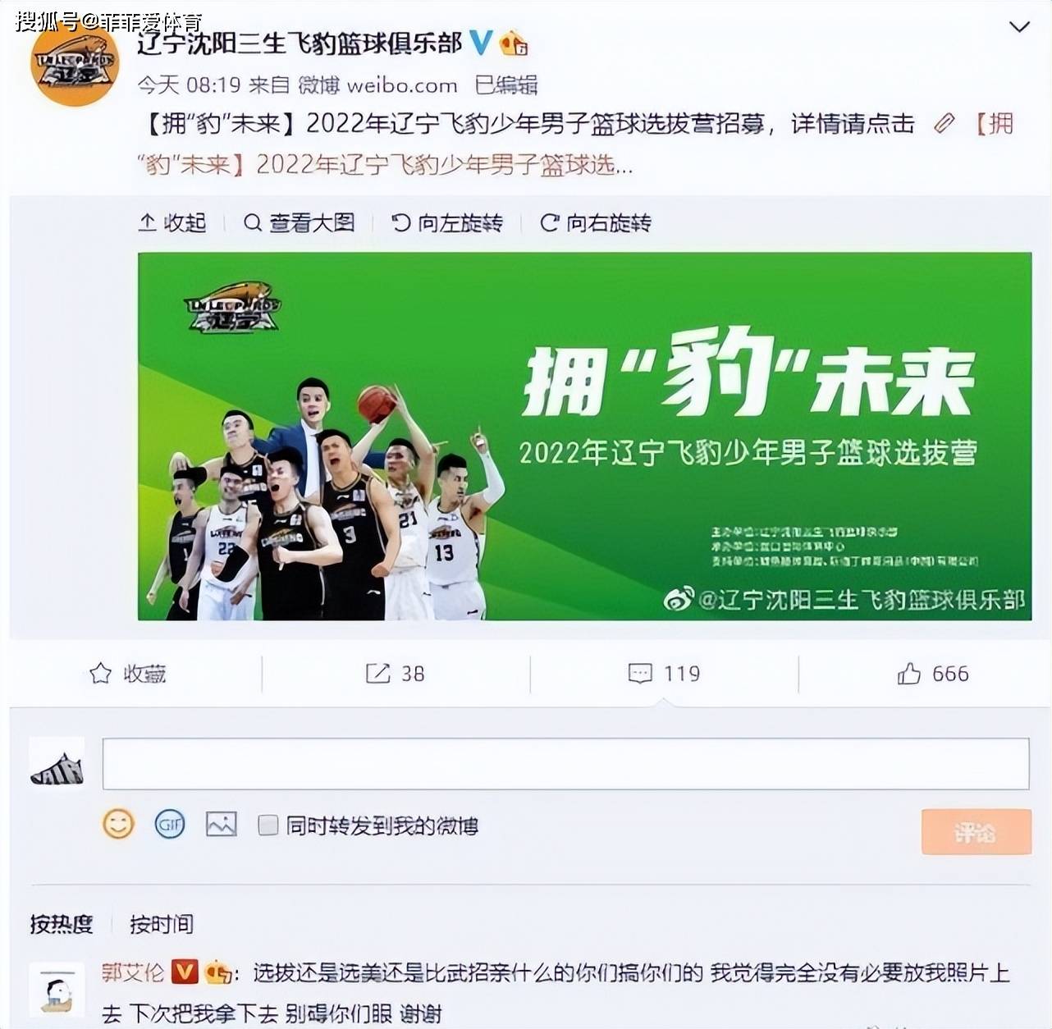This screenshot has width=1052, height=1029.
Task: Open the GIF picker icon
Action: tap(170, 824)
